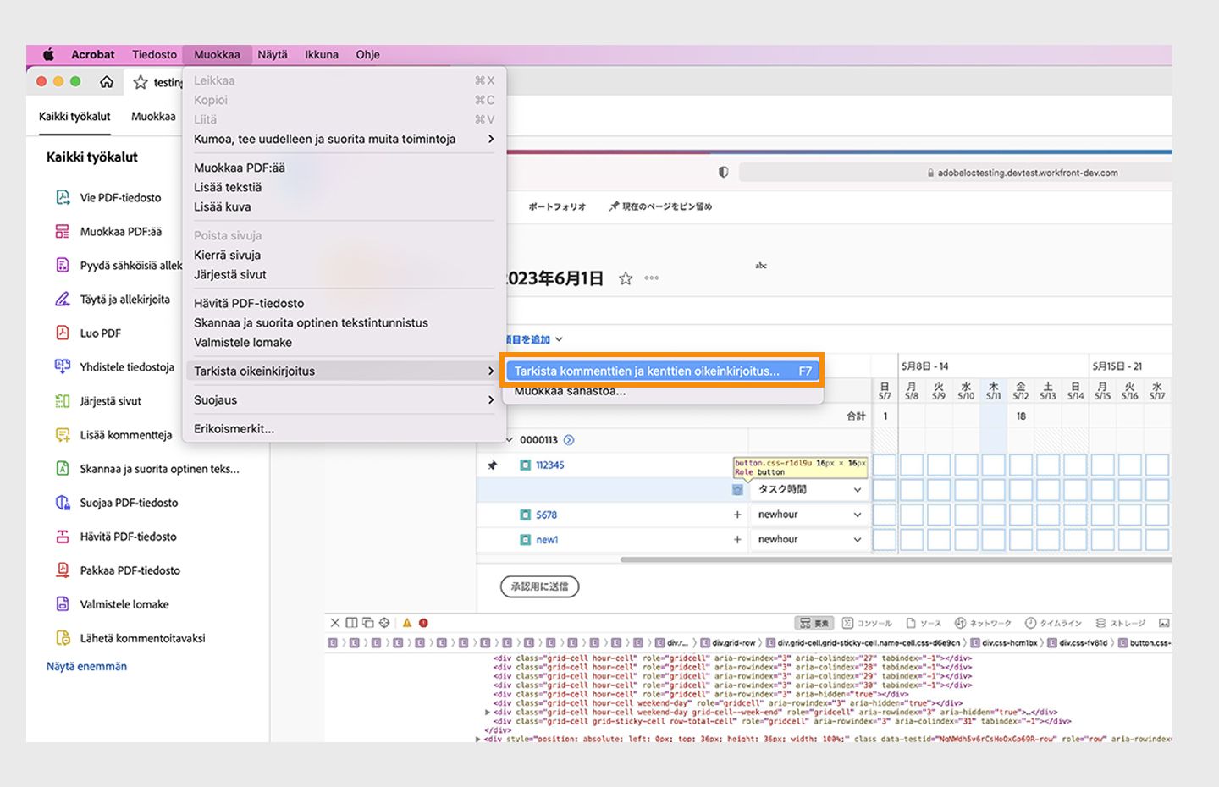Click the 承認用に送信 button
The image size is (1219, 787).
point(540,586)
